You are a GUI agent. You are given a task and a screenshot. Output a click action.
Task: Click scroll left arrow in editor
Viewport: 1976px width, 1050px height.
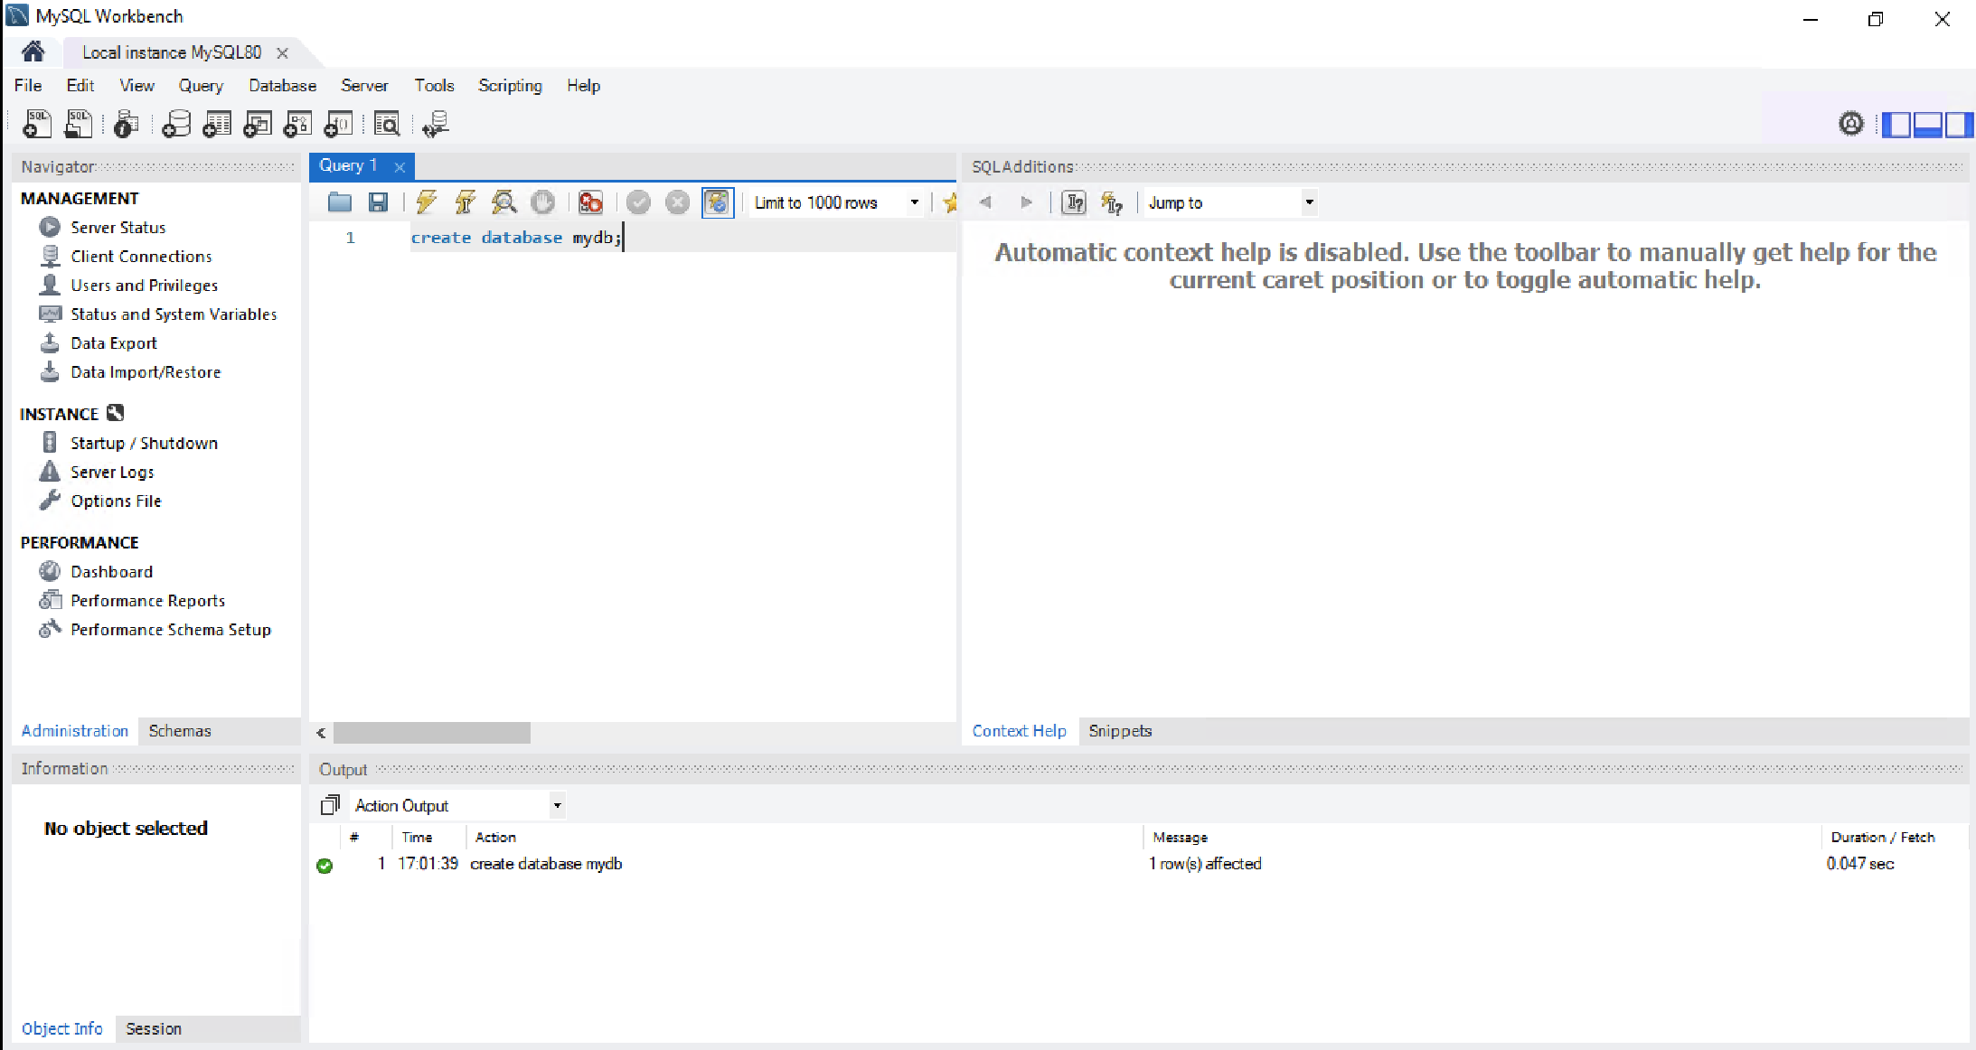[321, 732]
